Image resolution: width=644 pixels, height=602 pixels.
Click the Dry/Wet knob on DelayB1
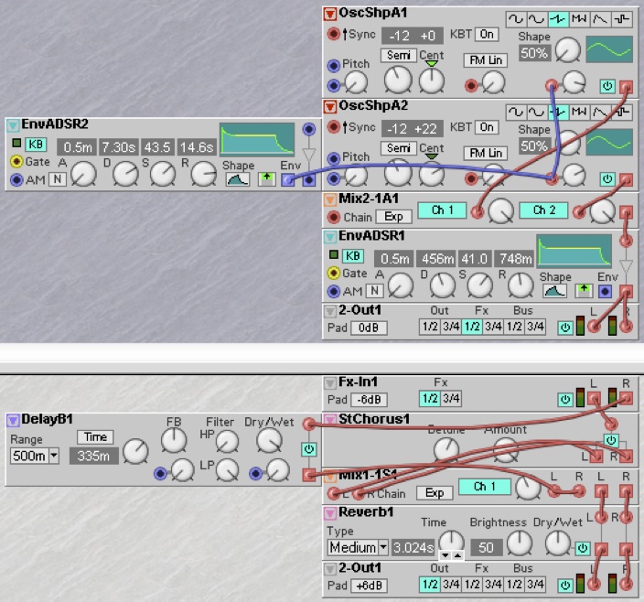tap(268, 441)
